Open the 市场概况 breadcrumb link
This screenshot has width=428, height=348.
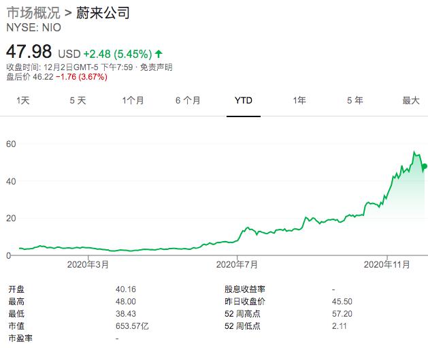(x=33, y=13)
